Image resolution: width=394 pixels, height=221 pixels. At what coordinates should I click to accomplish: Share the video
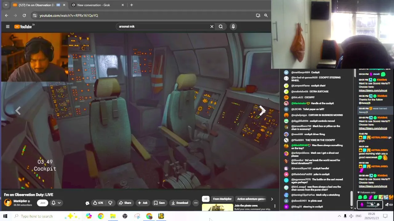[x=125, y=203]
